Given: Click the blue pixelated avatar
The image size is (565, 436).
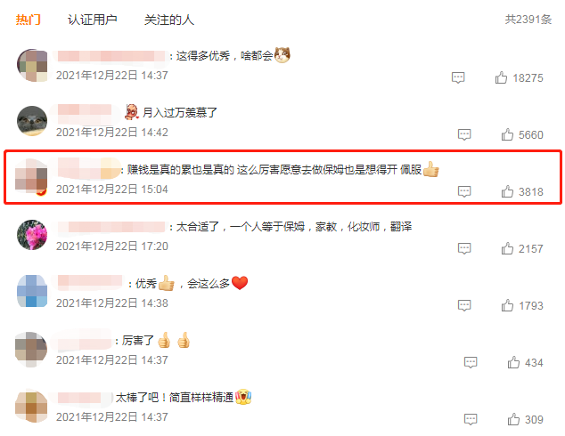Looking at the screenshot, I should [32, 291].
